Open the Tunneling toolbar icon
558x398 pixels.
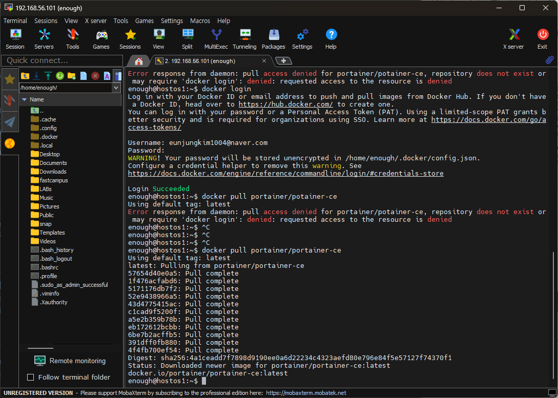click(x=244, y=39)
